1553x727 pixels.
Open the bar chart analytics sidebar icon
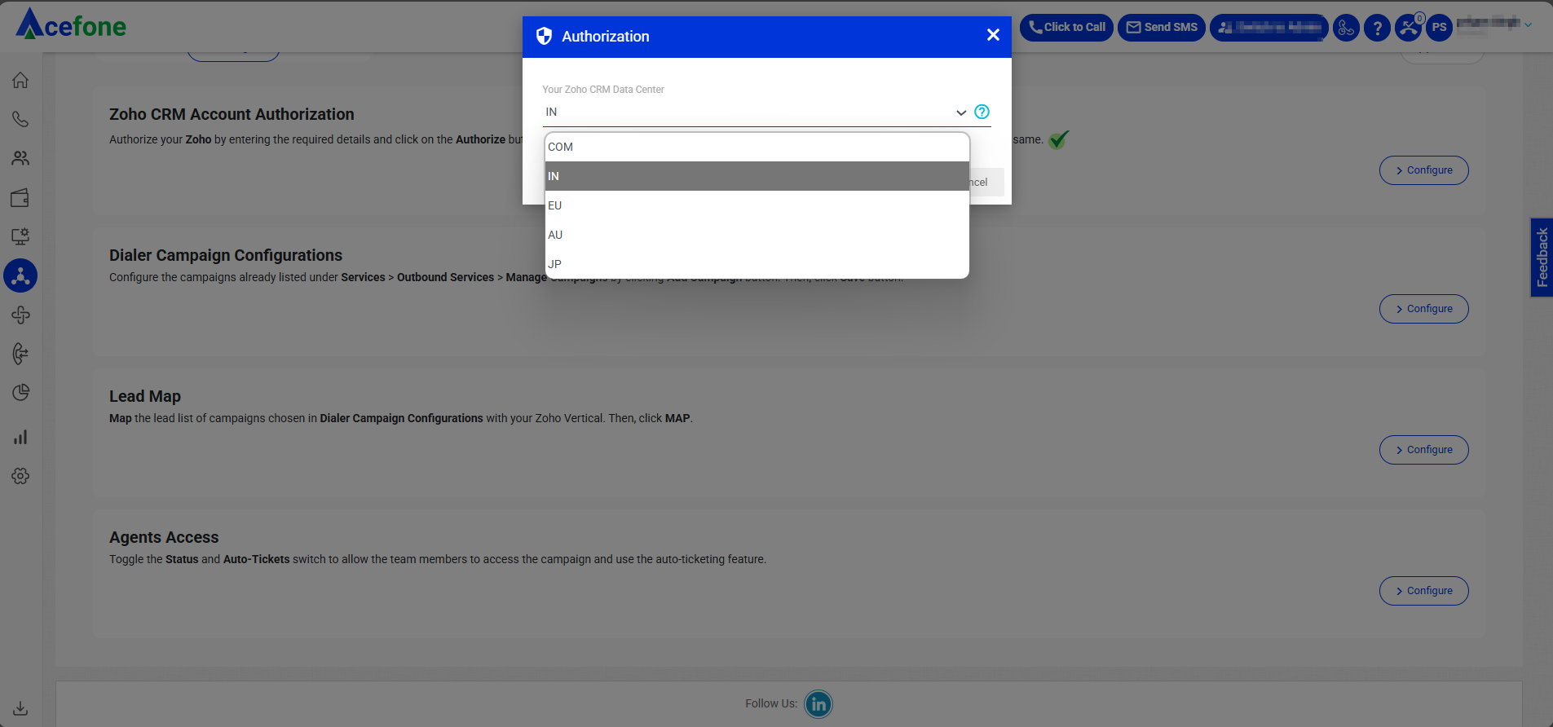(20, 437)
